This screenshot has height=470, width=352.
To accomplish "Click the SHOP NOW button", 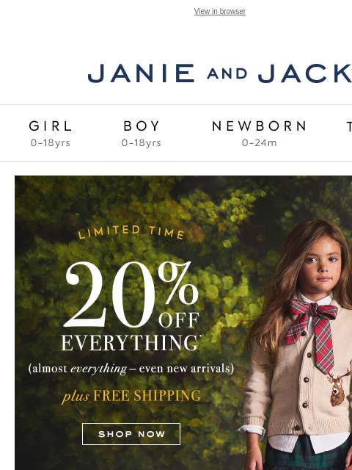I will (131, 434).
